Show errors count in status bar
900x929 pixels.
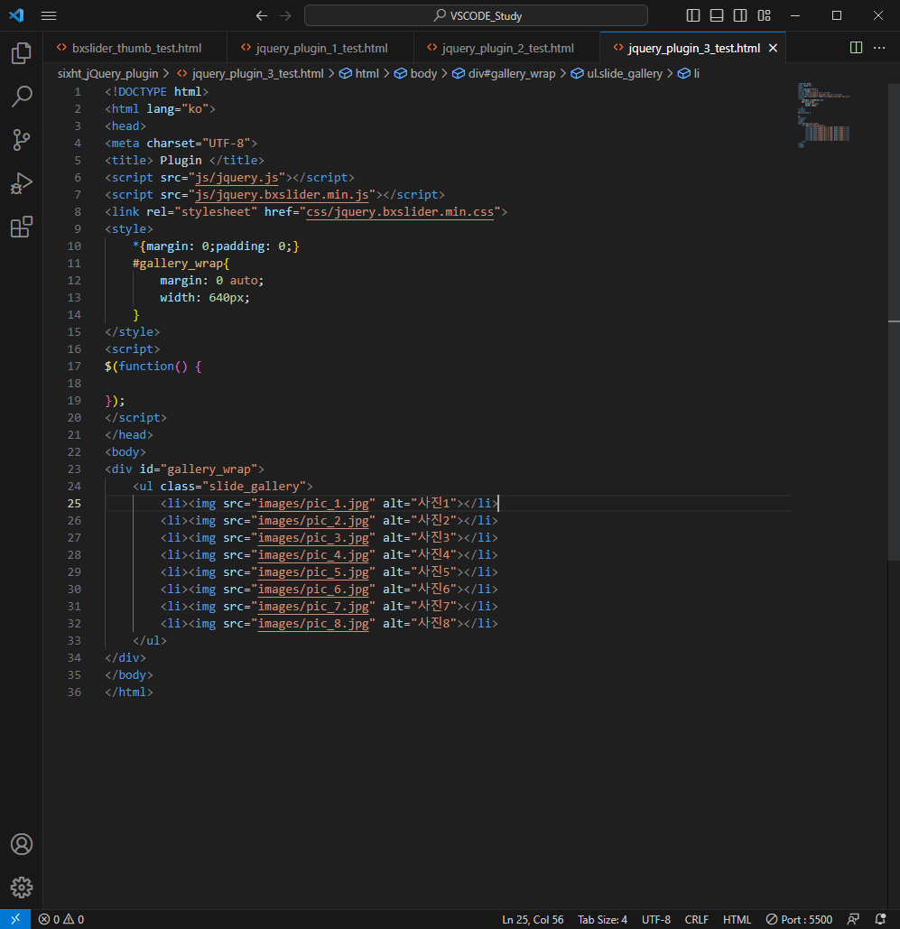coord(49,919)
